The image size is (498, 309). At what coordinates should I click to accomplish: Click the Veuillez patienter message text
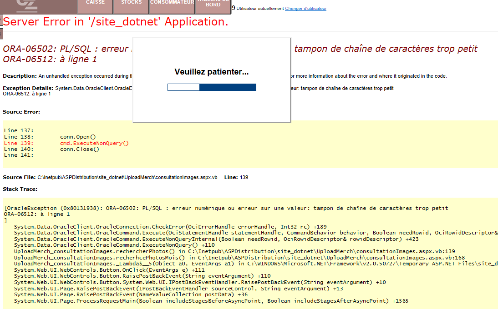(x=212, y=72)
